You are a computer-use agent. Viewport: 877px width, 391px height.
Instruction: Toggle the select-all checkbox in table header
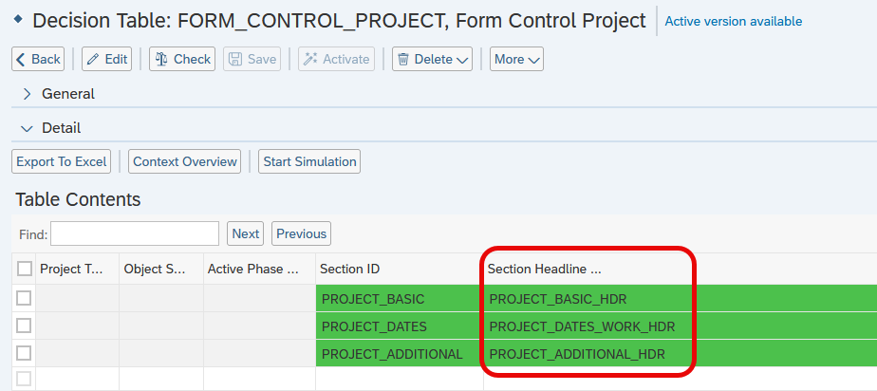[25, 269]
